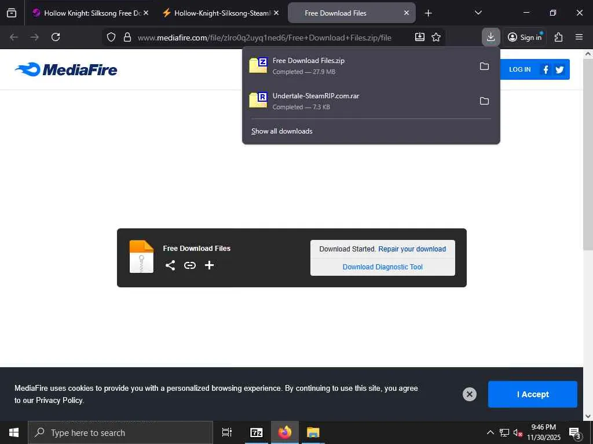This screenshot has width=593, height=444.
Task: View site security padlock info
Action: 127,37
